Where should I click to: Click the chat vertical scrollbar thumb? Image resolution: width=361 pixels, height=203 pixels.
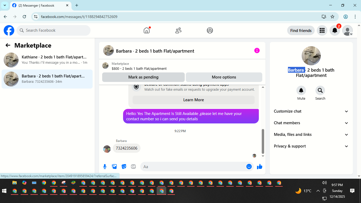(x=263, y=141)
